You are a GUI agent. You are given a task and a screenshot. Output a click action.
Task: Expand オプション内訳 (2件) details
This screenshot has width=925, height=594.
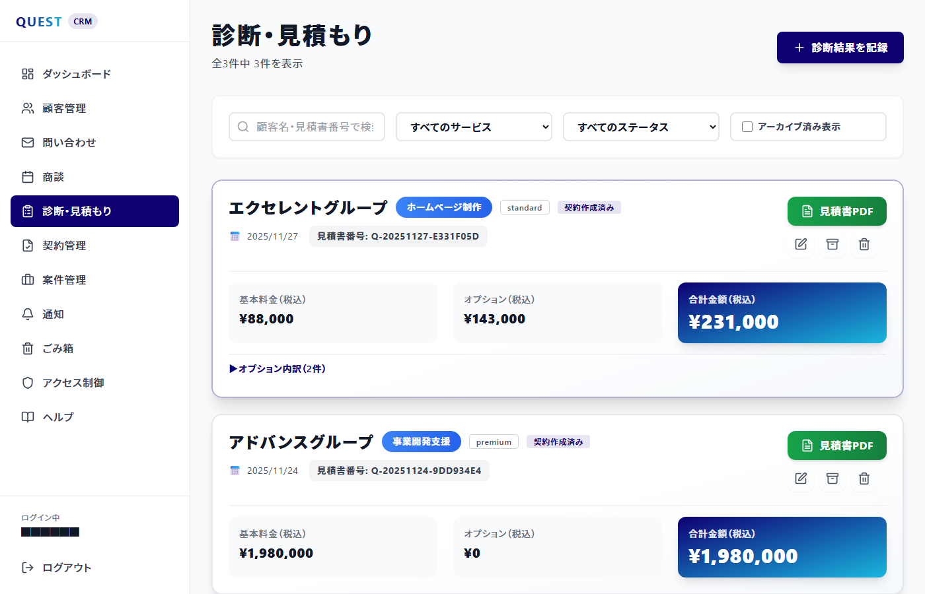tap(277, 369)
